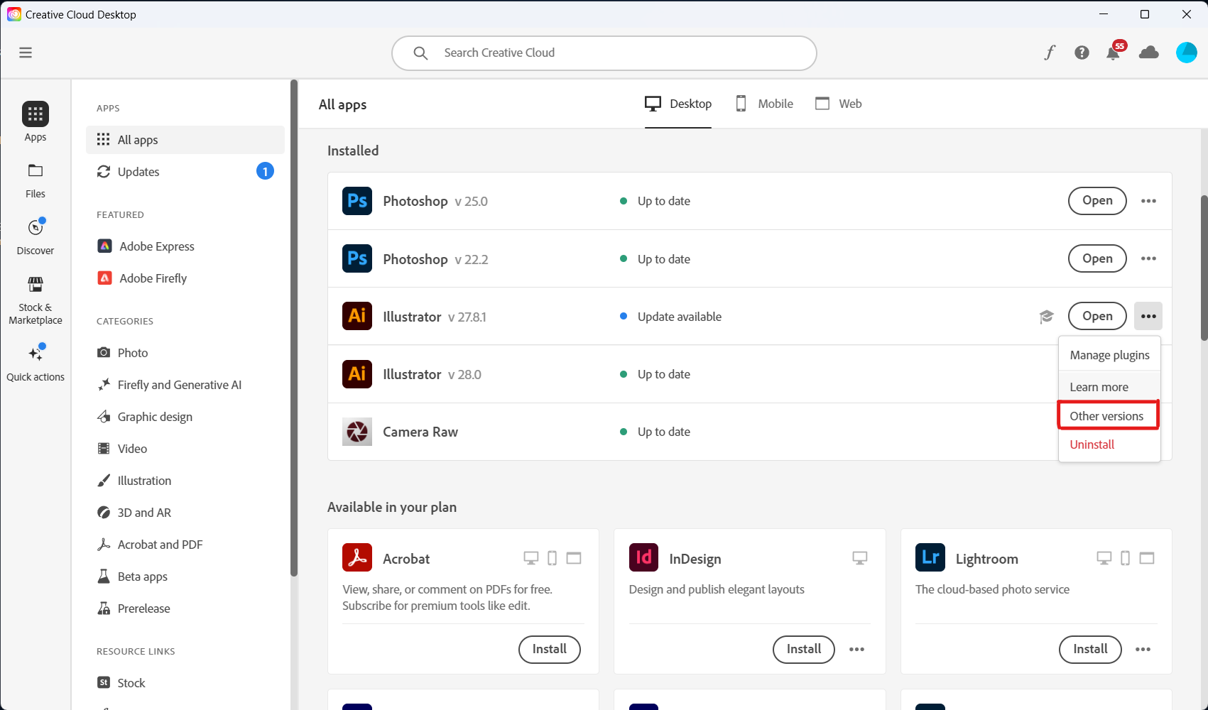This screenshot has height=710, width=1208.
Task: Click the Search Creative Cloud field
Action: click(604, 53)
